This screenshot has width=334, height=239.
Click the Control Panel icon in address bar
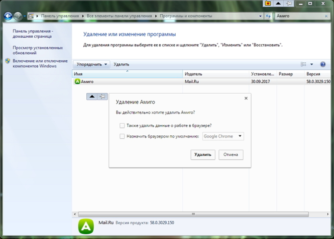coord(31,16)
